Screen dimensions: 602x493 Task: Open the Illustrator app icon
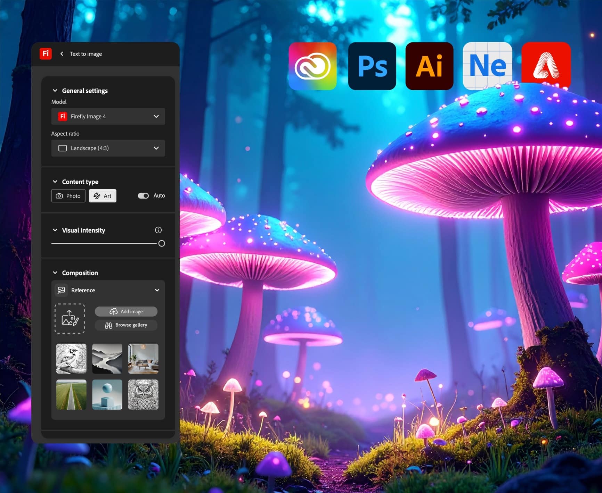click(430, 66)
